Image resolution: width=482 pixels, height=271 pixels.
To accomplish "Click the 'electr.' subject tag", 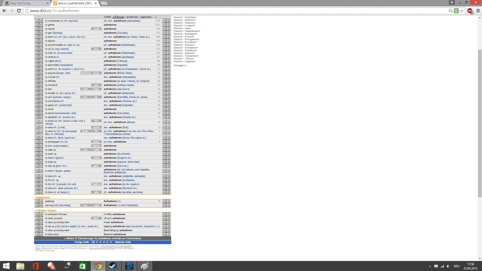I will point(96,218).
